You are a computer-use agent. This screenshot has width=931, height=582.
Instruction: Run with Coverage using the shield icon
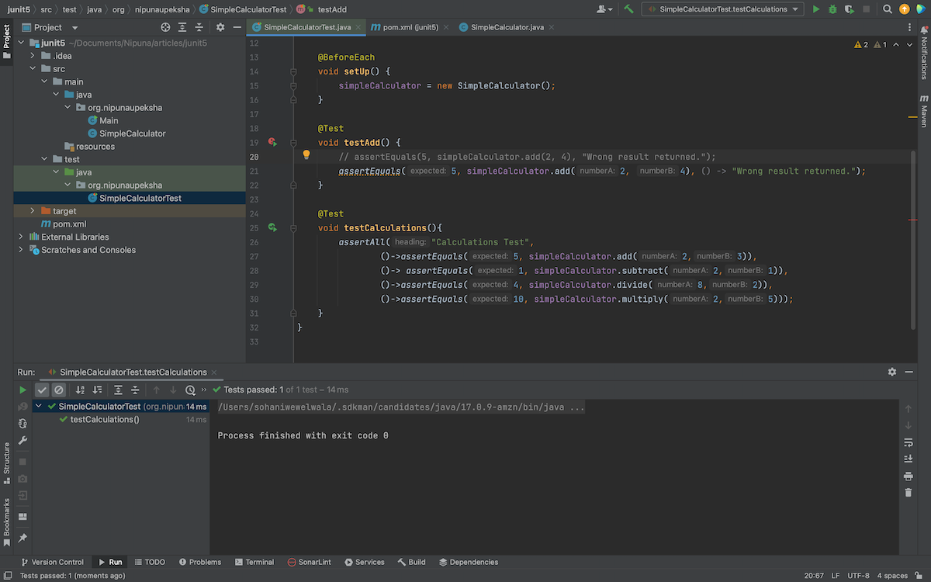850,9
